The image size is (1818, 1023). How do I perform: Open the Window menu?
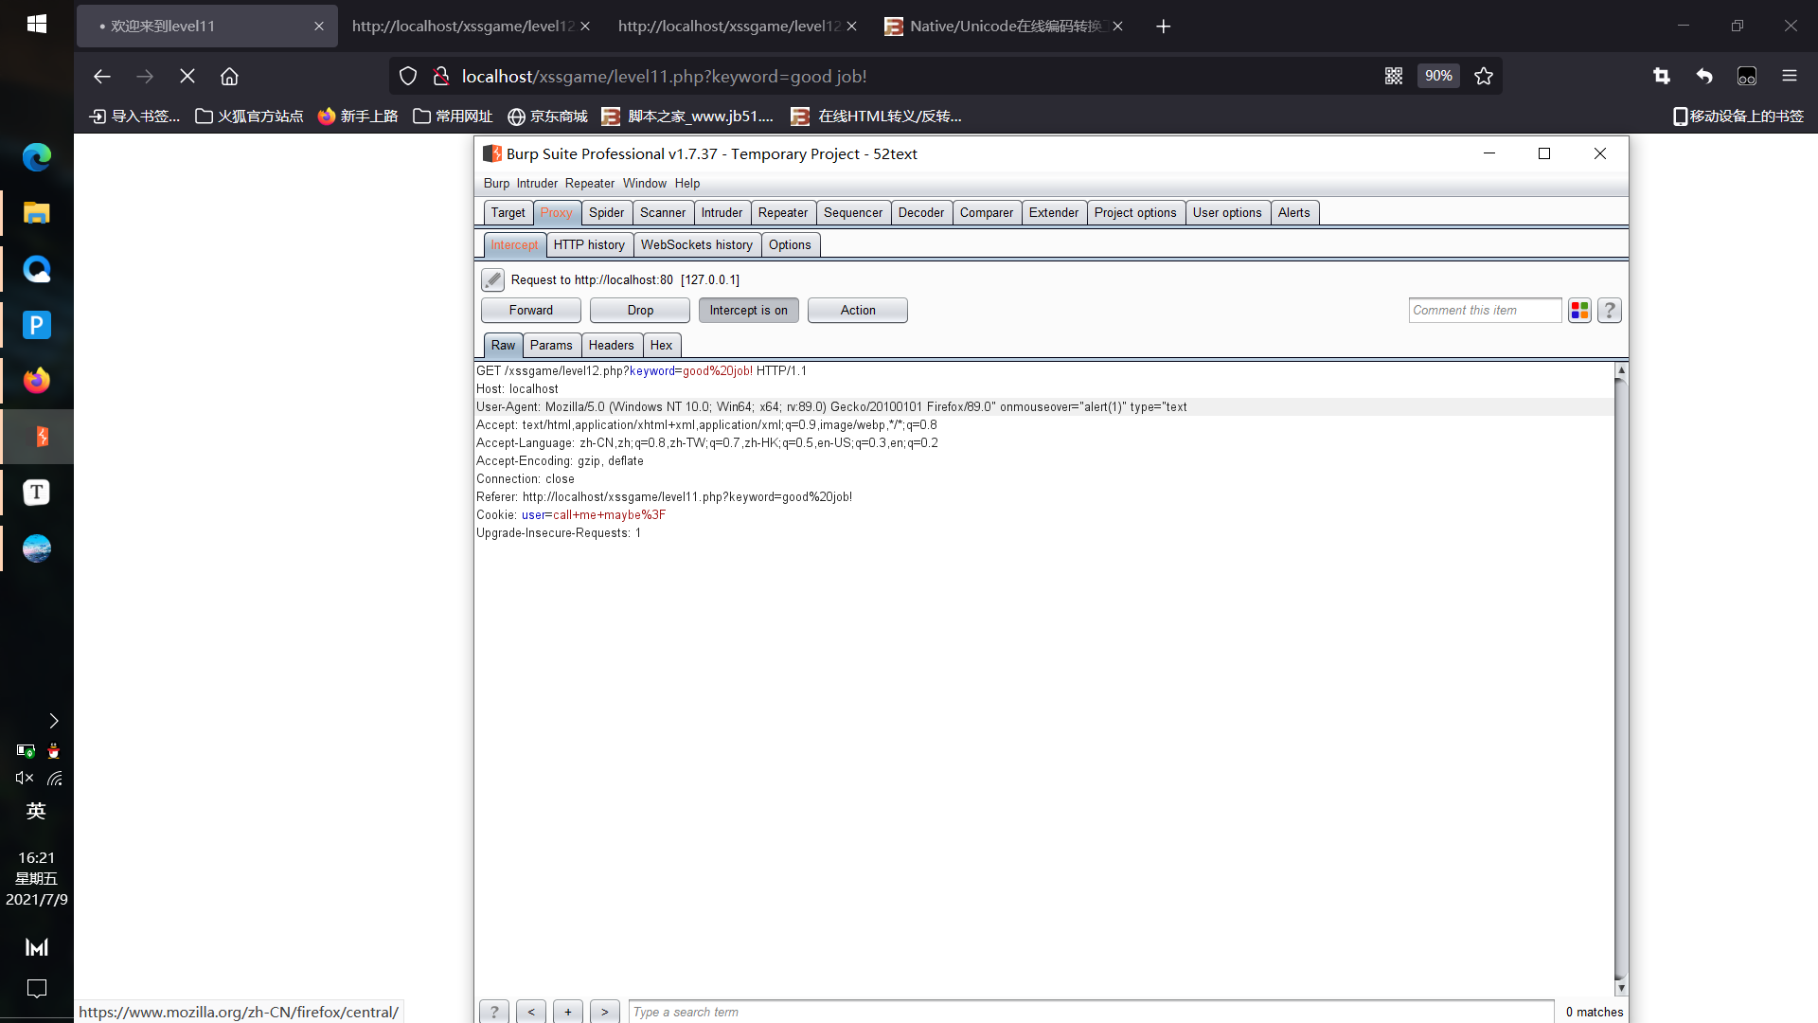645,183
